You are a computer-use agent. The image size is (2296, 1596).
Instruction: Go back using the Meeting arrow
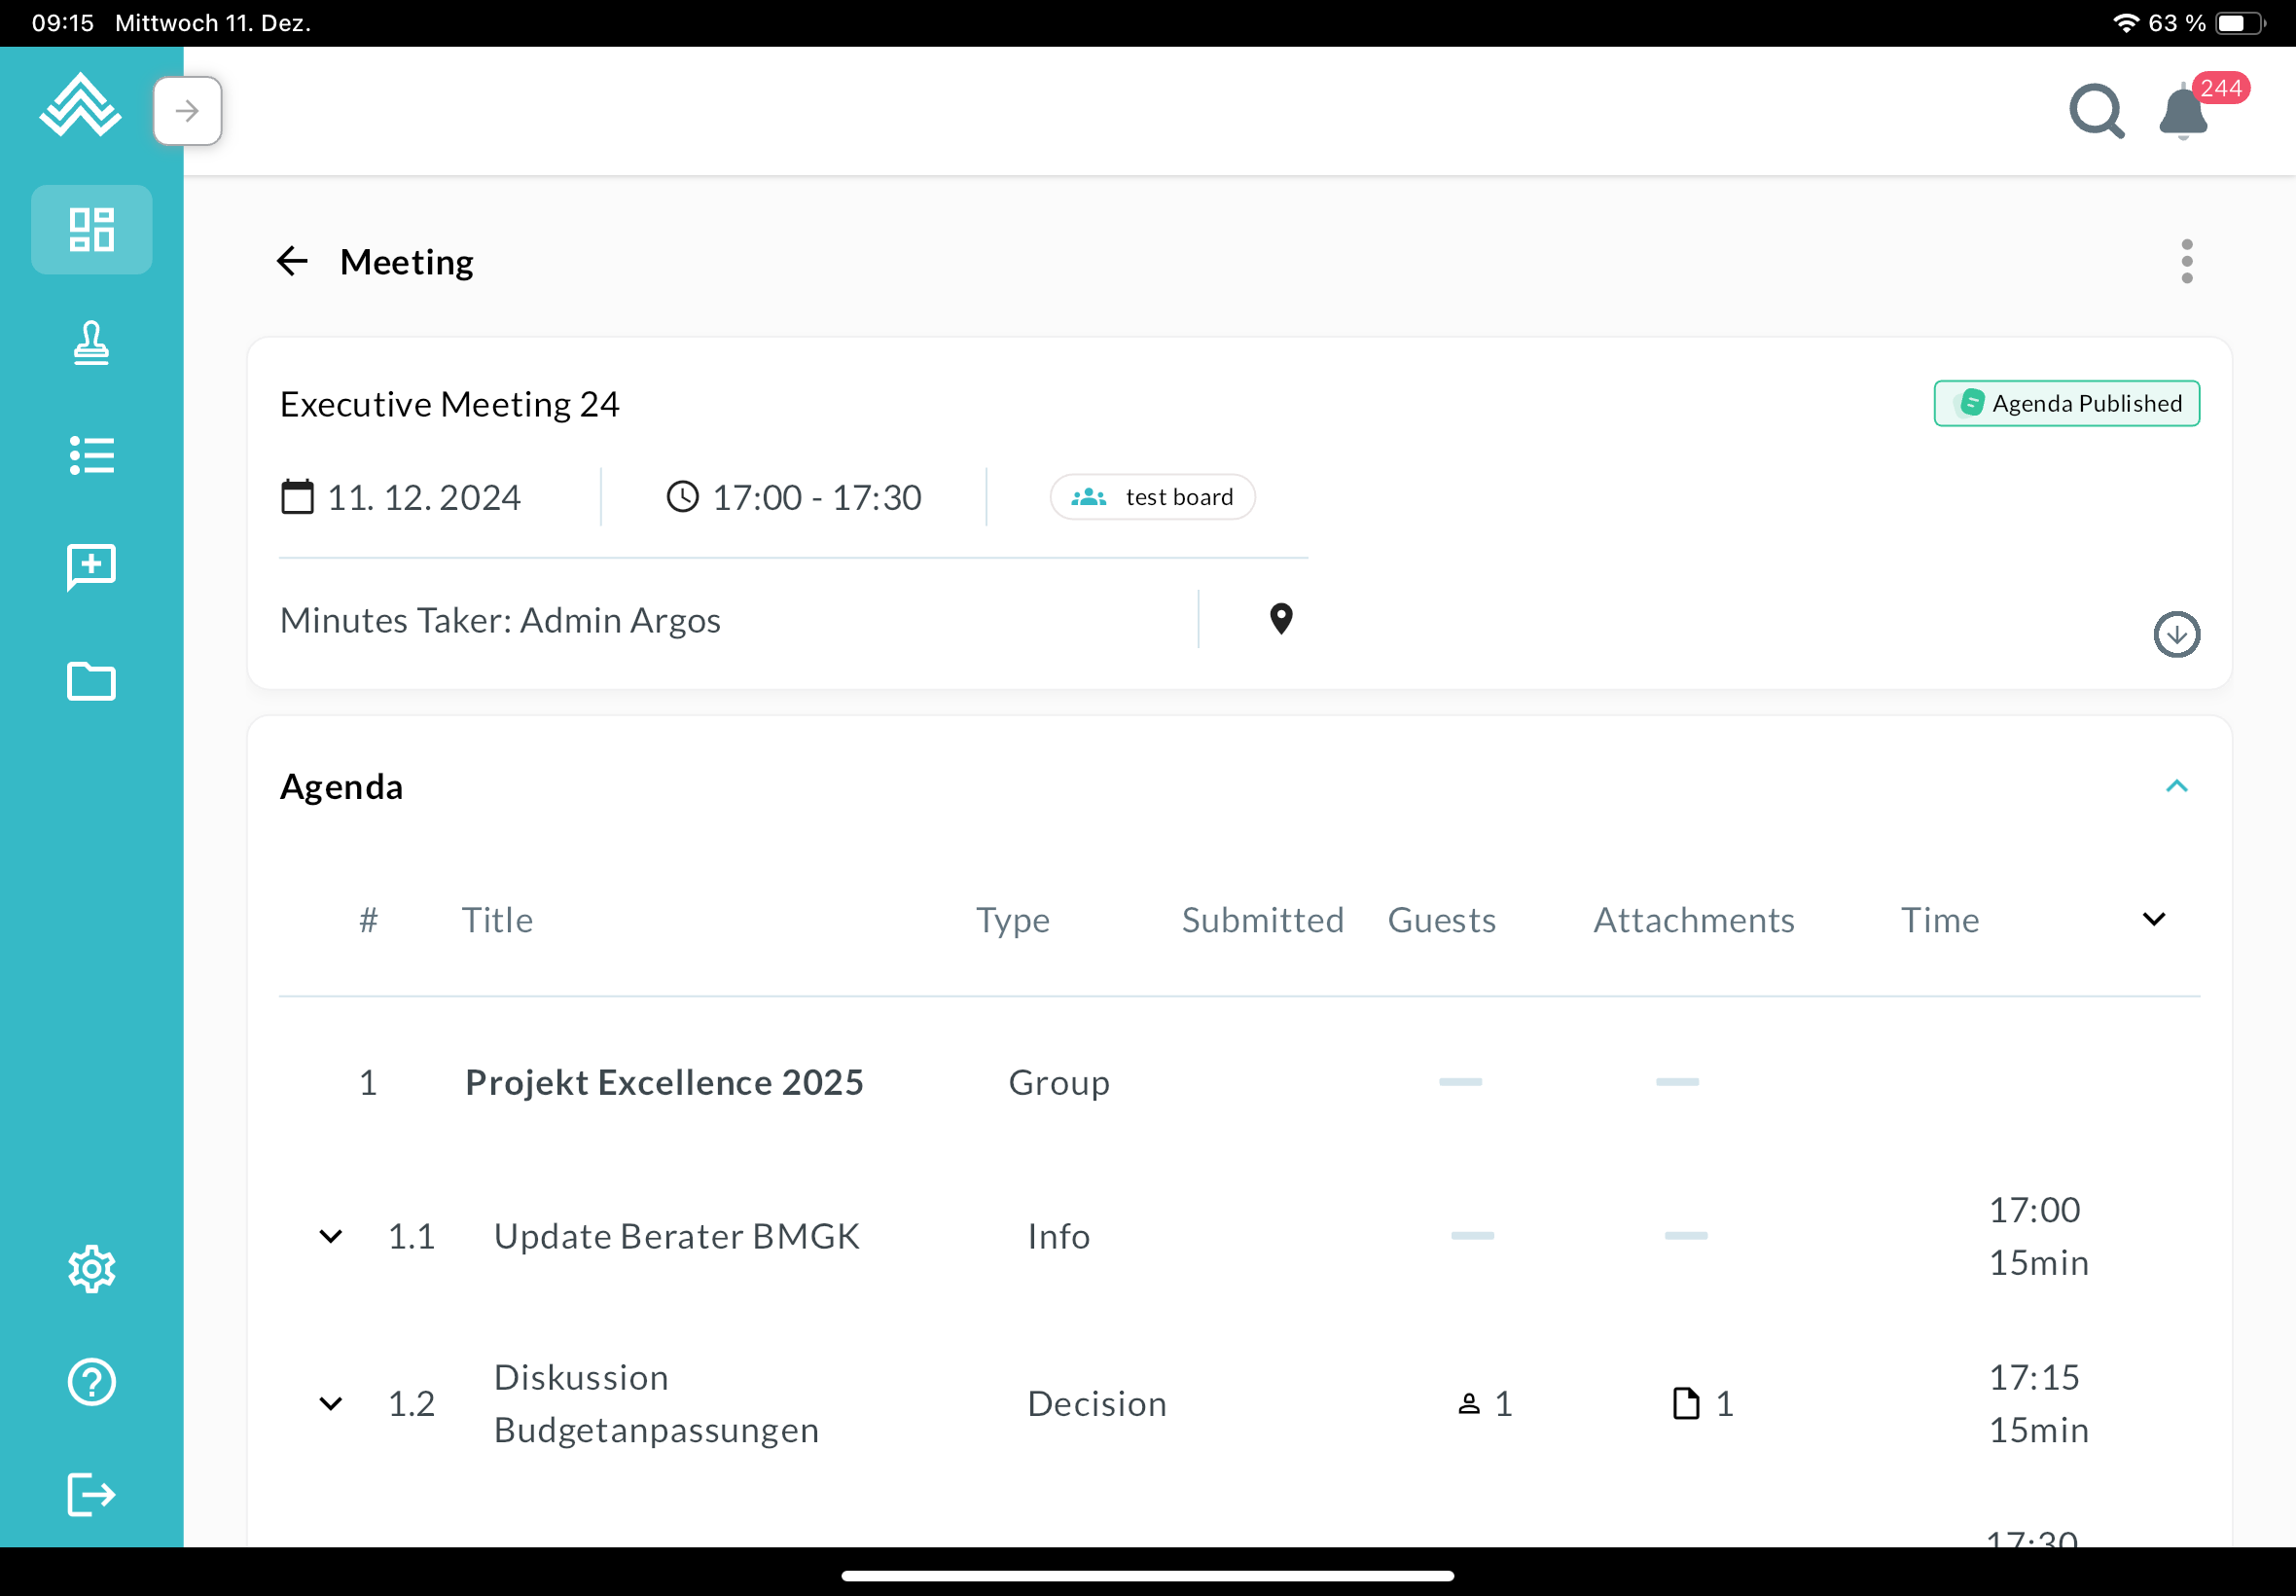click(x=292, y=262)
